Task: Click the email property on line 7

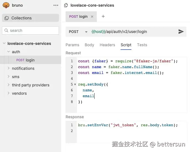Action: coord(88,96)
